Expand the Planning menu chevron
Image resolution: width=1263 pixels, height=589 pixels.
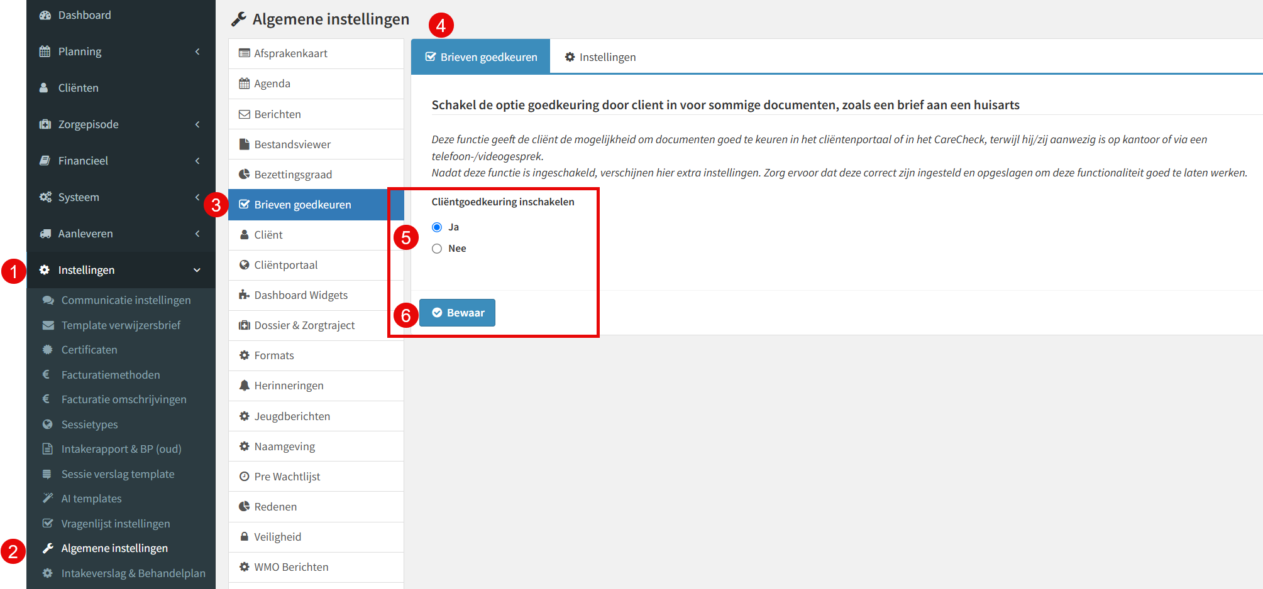(197, 51)
